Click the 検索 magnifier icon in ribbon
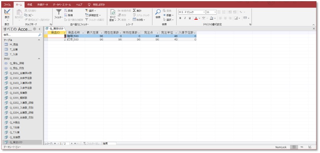The image size is (320, 153). (158, 12)
